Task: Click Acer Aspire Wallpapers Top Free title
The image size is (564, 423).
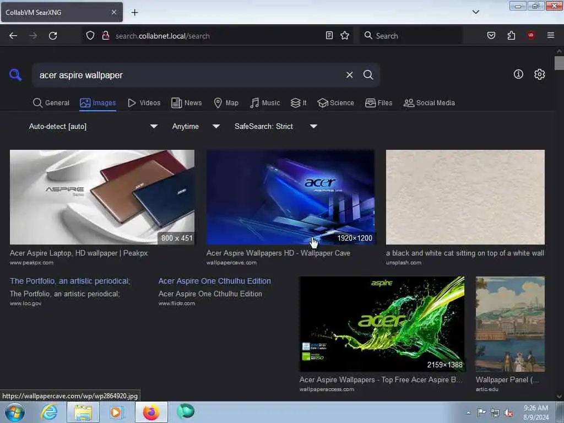Action: 381,379
